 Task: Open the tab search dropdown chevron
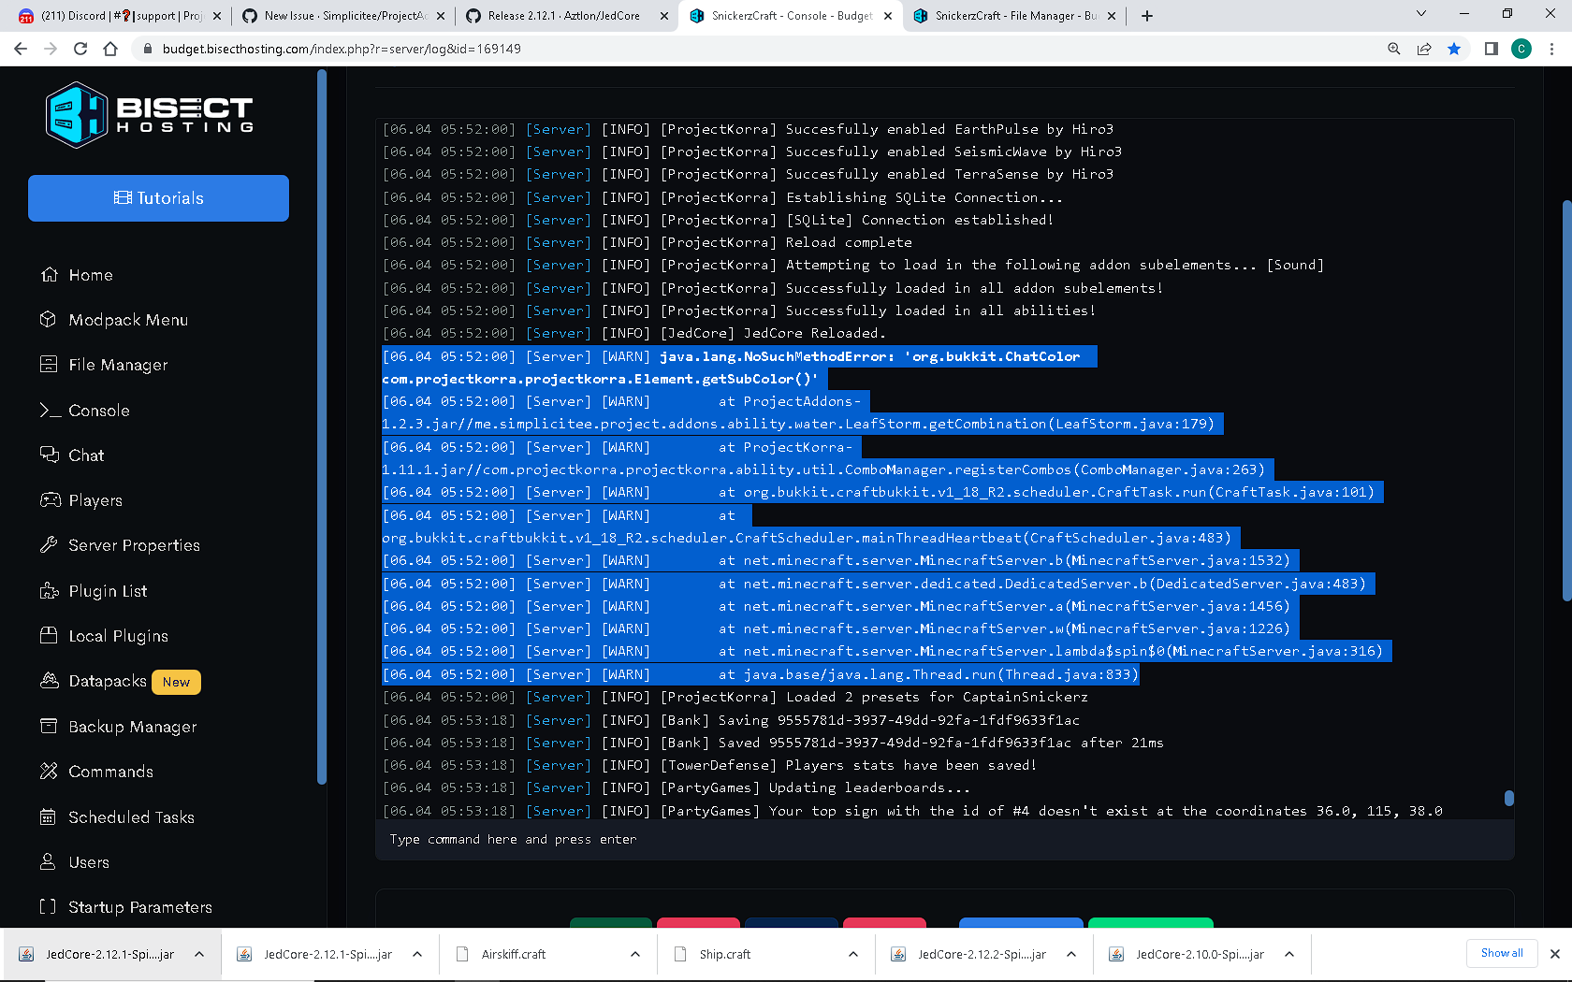(1421, 14)
